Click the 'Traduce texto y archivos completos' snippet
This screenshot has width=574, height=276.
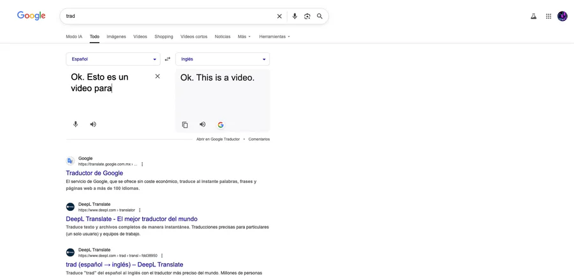point(168,230)
